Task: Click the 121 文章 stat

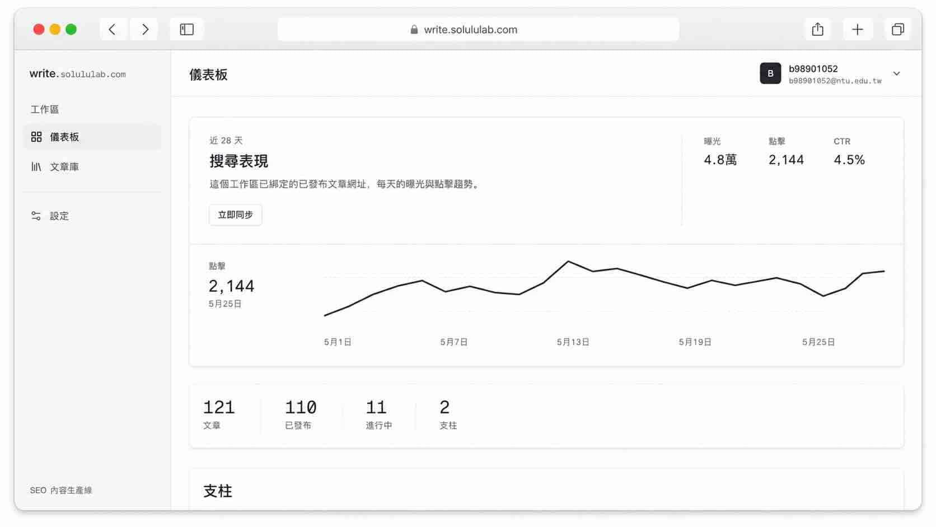Action: pyautogui.click(x=219, y=415)
